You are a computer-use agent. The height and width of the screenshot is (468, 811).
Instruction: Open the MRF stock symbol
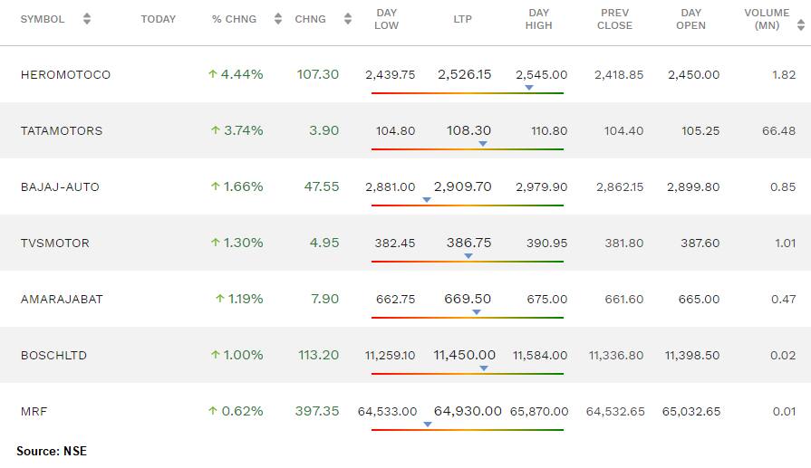(34, 412)
